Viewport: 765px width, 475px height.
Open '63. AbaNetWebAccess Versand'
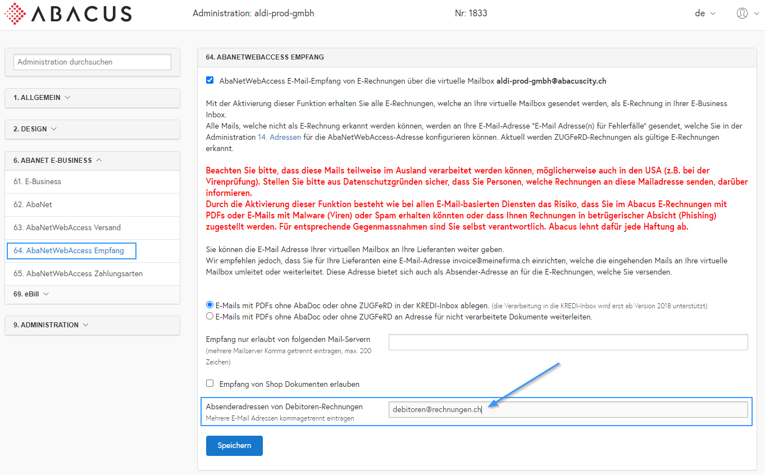point(92,228)
